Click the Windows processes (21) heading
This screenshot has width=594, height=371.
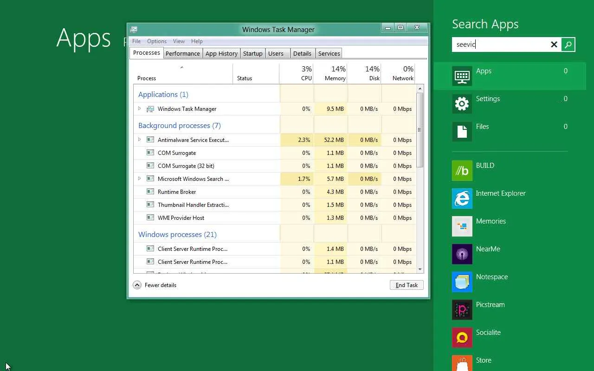click(177, 234)
